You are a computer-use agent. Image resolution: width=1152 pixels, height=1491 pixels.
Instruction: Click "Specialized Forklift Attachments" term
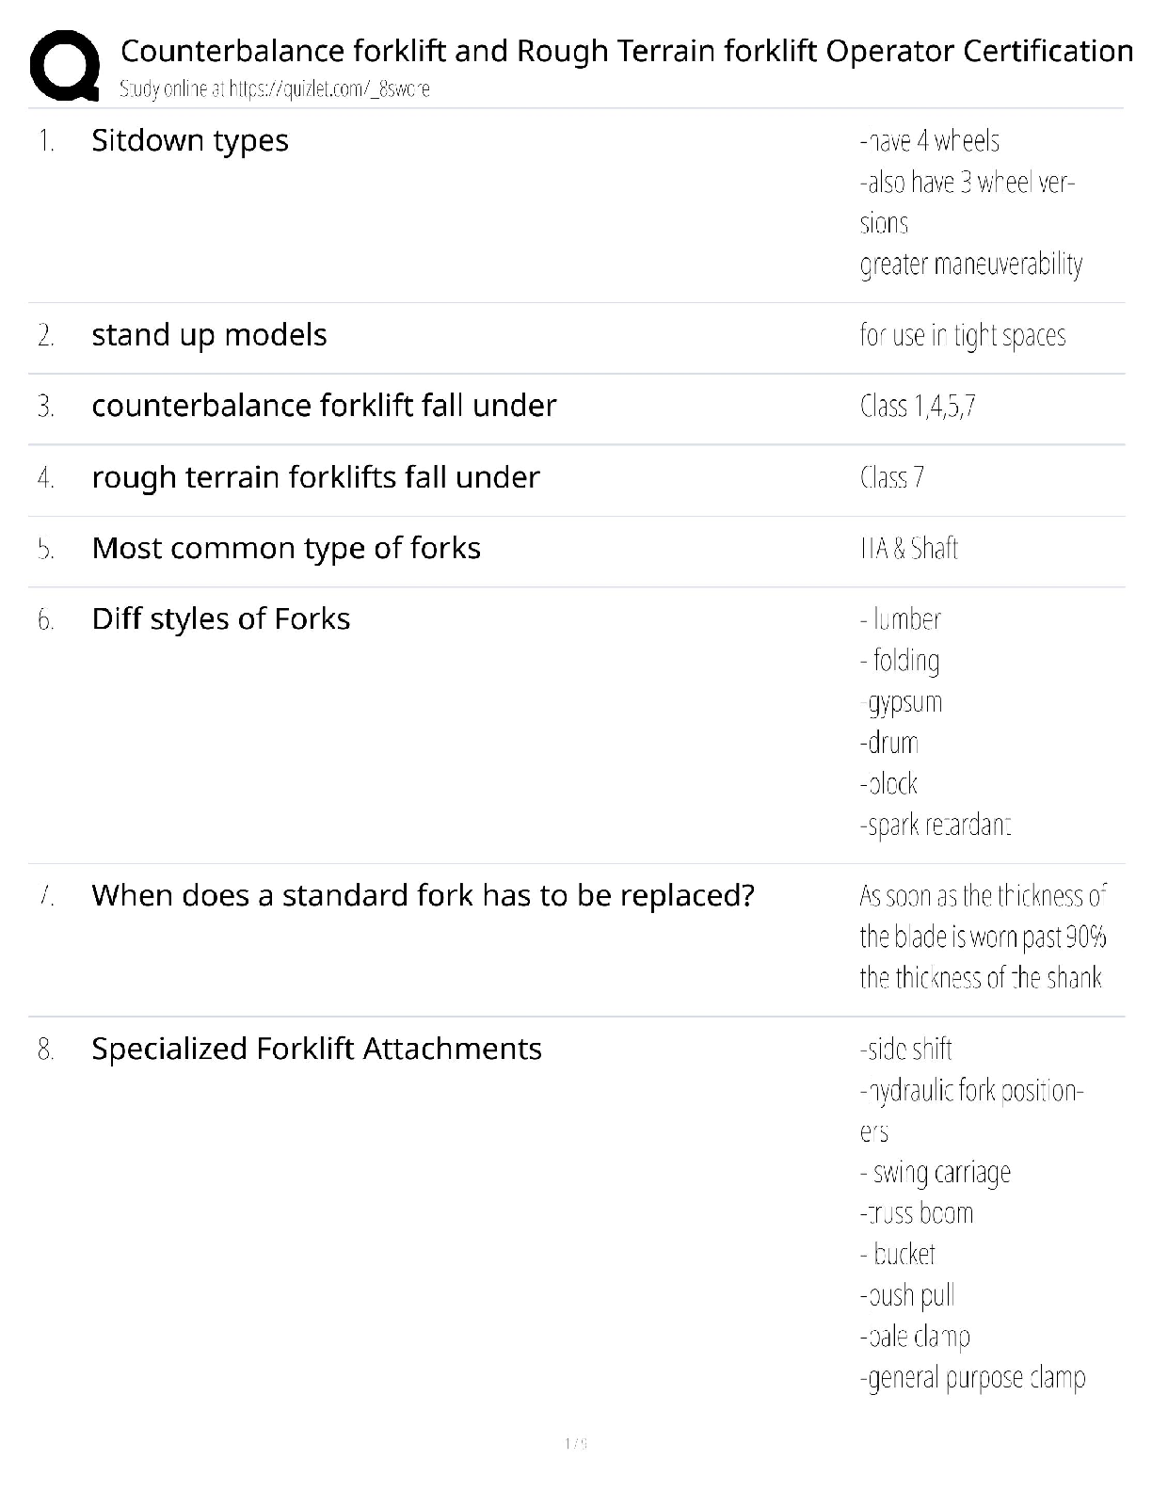[316, 1049]
